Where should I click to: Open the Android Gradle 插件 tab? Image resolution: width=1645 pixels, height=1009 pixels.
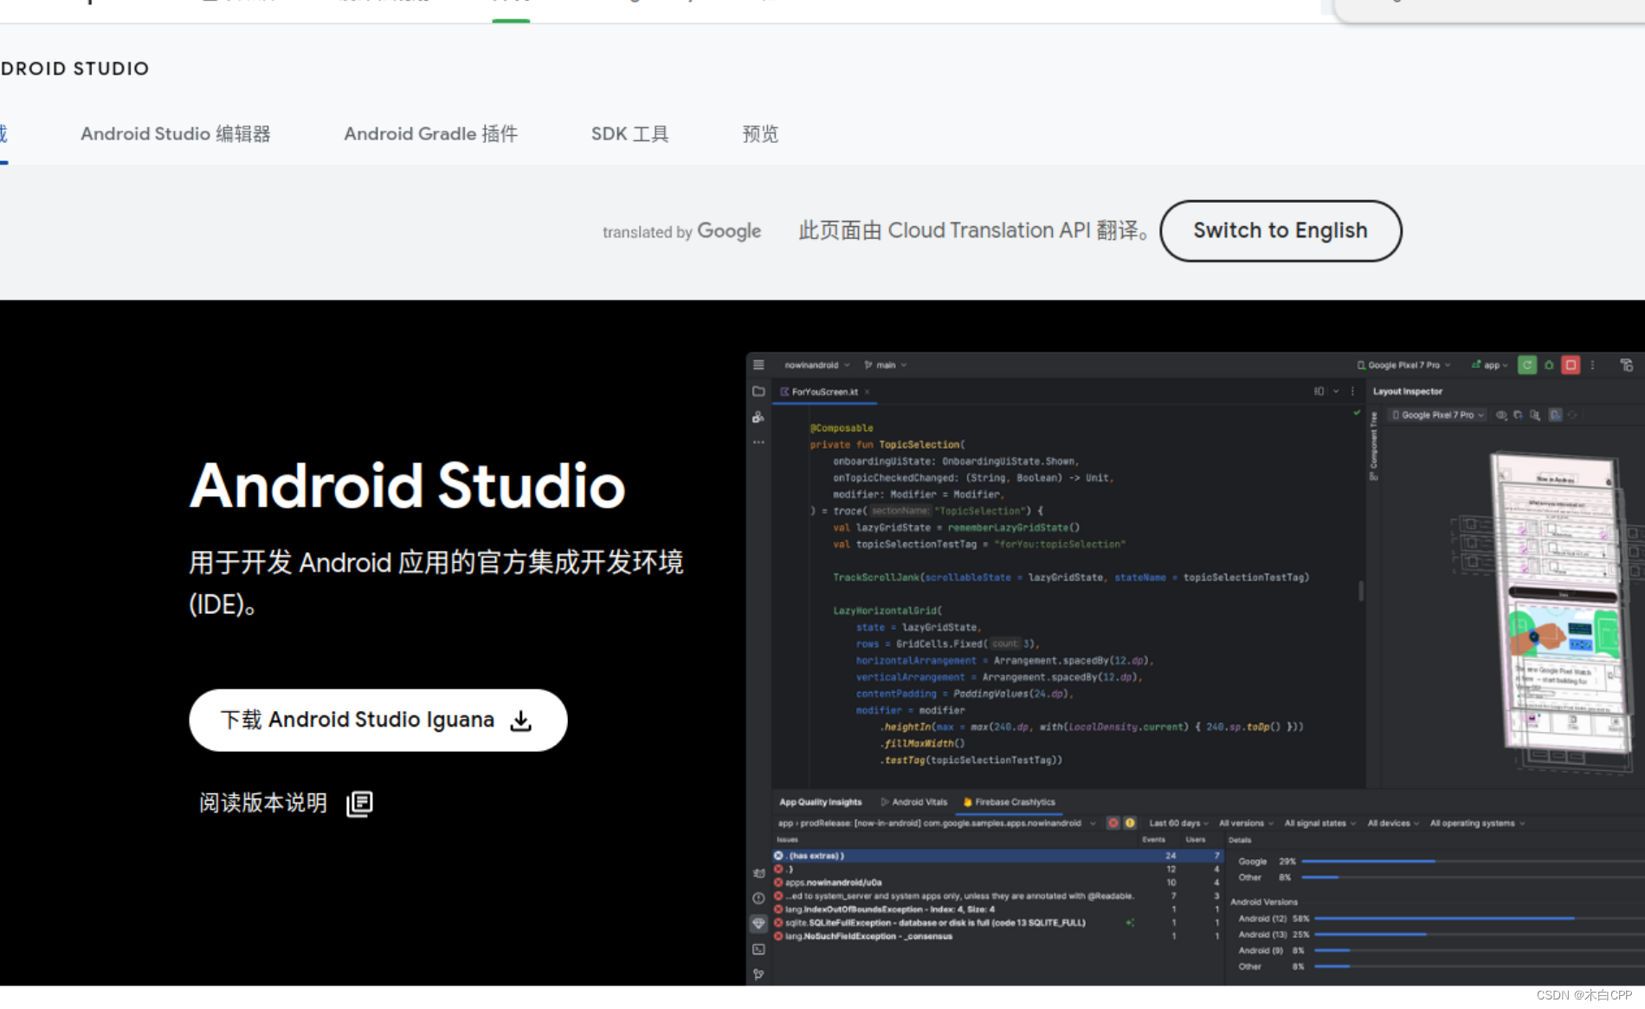pos(431,134)
